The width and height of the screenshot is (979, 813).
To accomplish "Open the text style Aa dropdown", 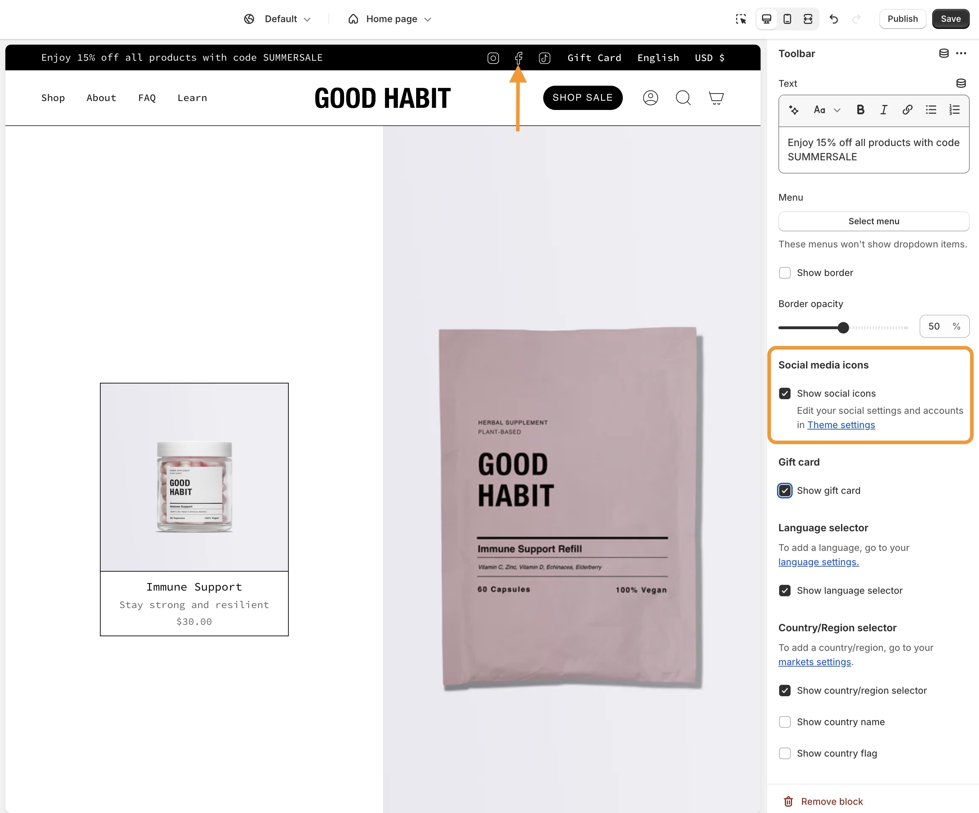I will click(827, 110).
